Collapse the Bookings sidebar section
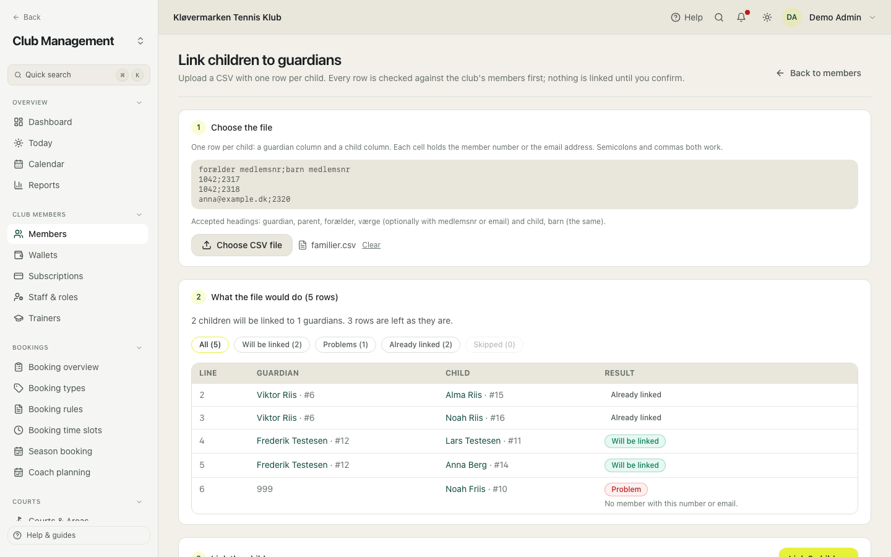Screen dimensions: 891x557 click(139, 348)
